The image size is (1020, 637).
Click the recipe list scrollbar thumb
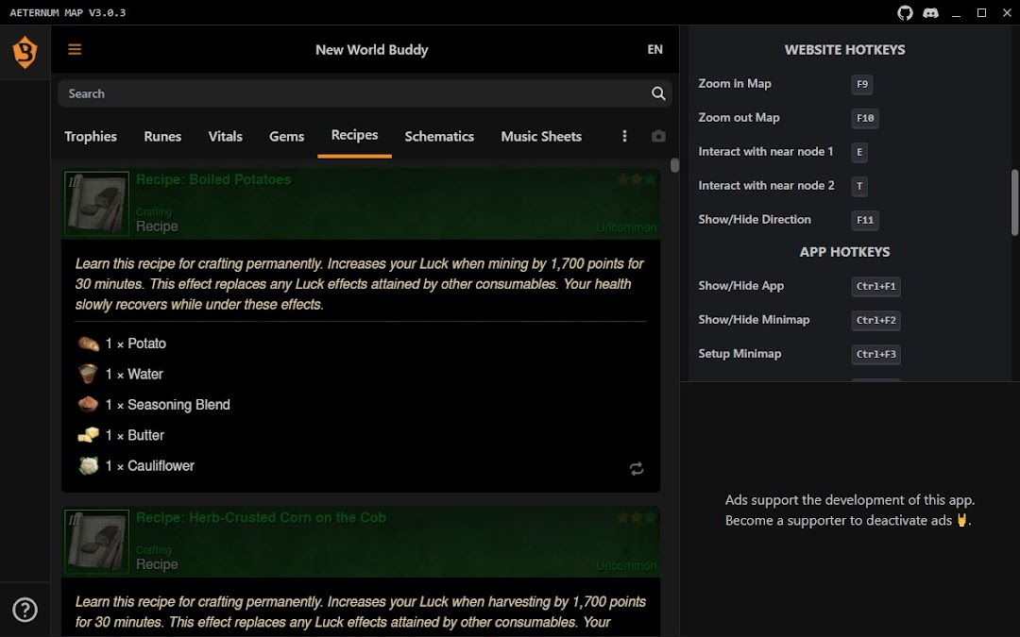pos(674,165)
